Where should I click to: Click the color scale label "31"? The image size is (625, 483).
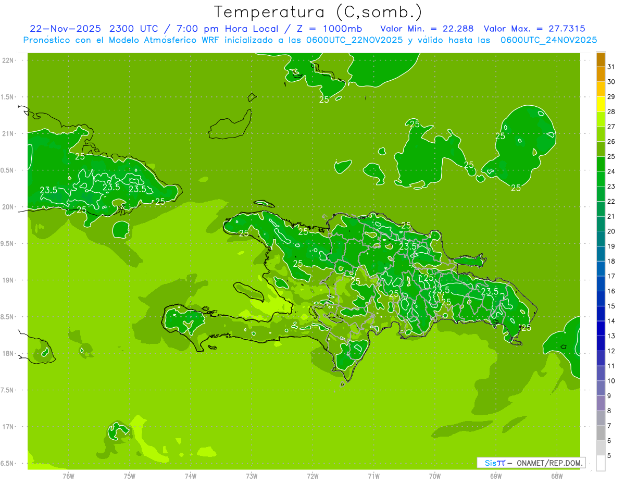click(611, 67)
